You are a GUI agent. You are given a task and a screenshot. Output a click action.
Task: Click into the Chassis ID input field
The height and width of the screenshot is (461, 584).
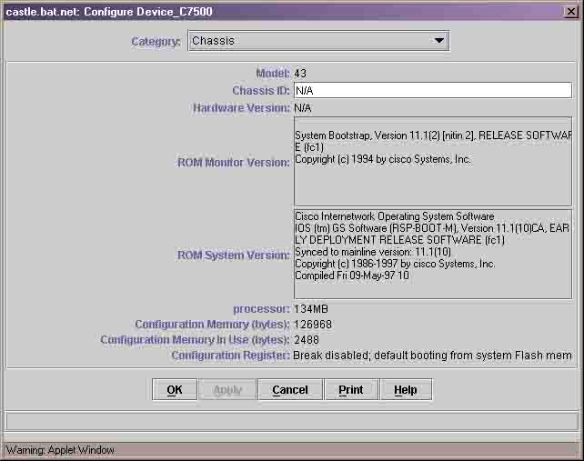[x=433, y=91]
